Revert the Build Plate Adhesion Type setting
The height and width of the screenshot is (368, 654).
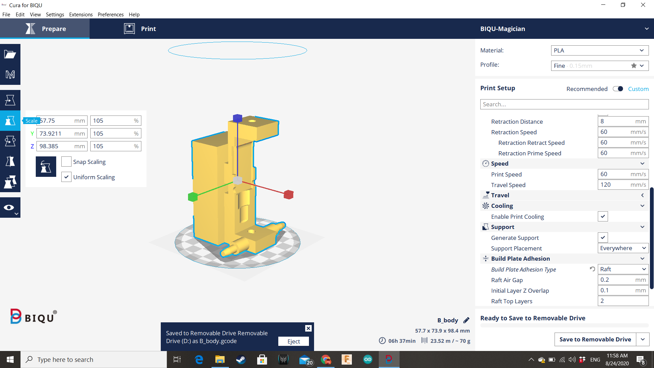pos(592,269)
